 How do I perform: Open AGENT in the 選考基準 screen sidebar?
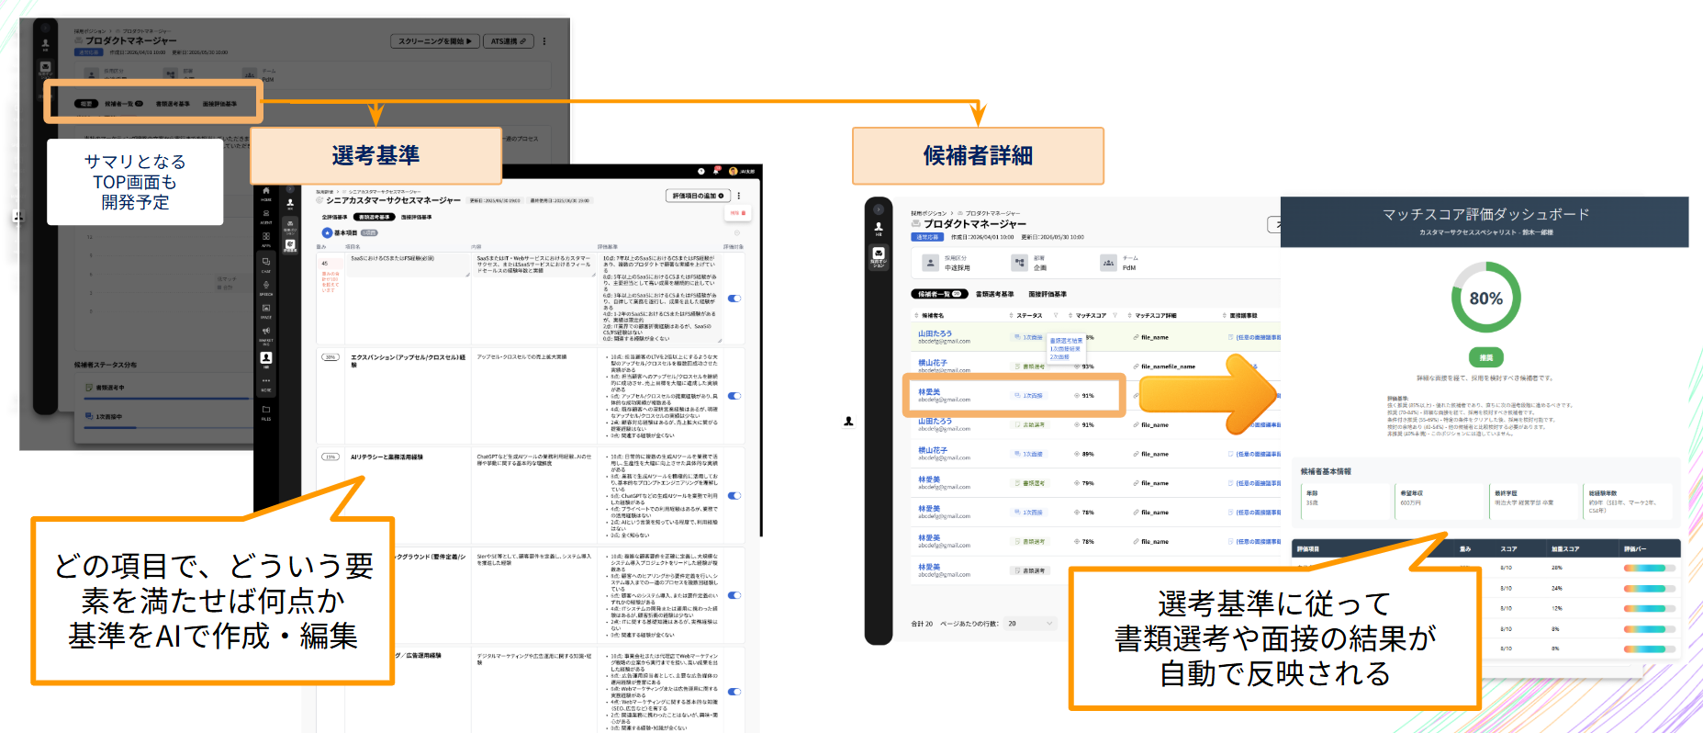click(266, 217)
